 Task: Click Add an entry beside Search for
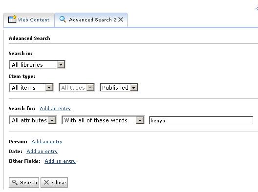tap(55, 109)
